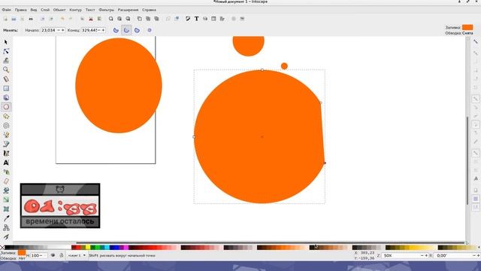
Task: Select the Mesh gradient tool
Action: 6,209
